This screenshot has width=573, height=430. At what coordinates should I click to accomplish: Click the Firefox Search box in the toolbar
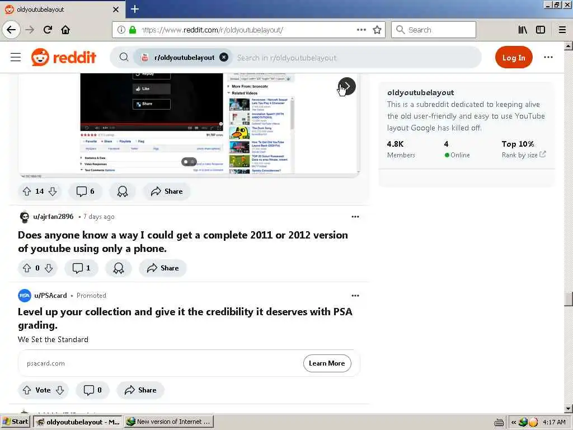(x=434, y=30)
